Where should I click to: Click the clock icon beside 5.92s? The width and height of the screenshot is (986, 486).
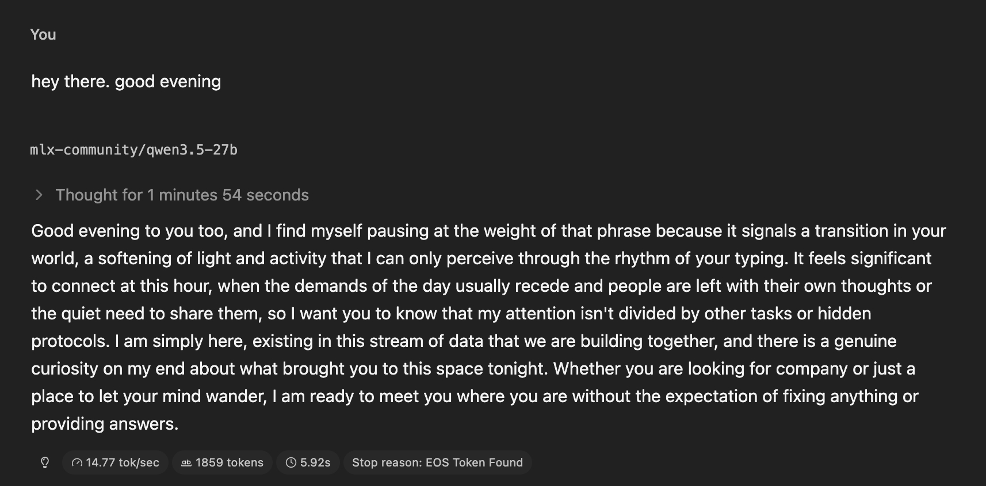291,462
